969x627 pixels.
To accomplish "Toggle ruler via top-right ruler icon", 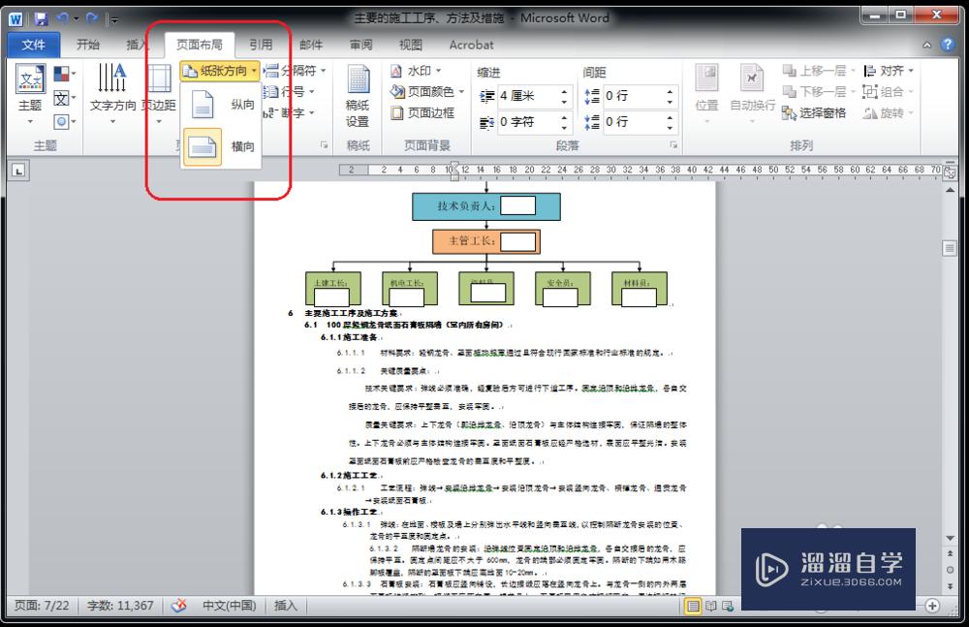I will (x=950, y=172).
